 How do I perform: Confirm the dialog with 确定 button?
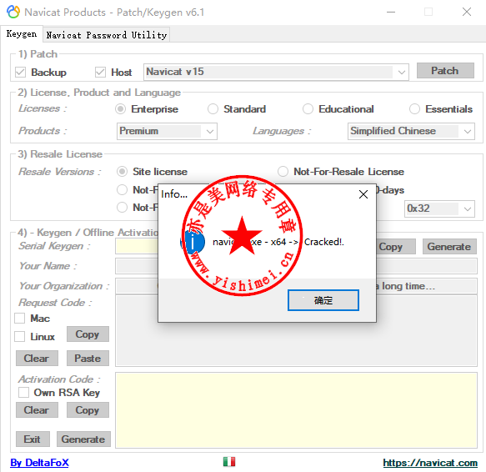323,300
